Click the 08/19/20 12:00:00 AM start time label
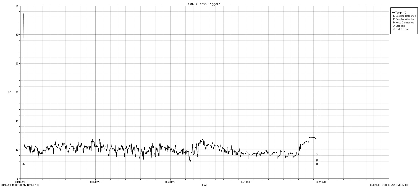Image resolution: width=420 pixels, height=189 pixels. [20, 185]
